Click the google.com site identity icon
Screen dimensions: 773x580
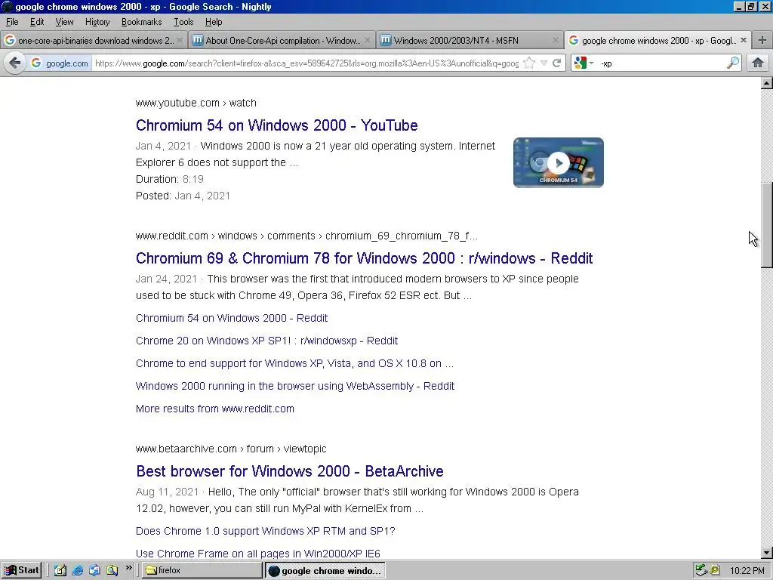(60, 63)
